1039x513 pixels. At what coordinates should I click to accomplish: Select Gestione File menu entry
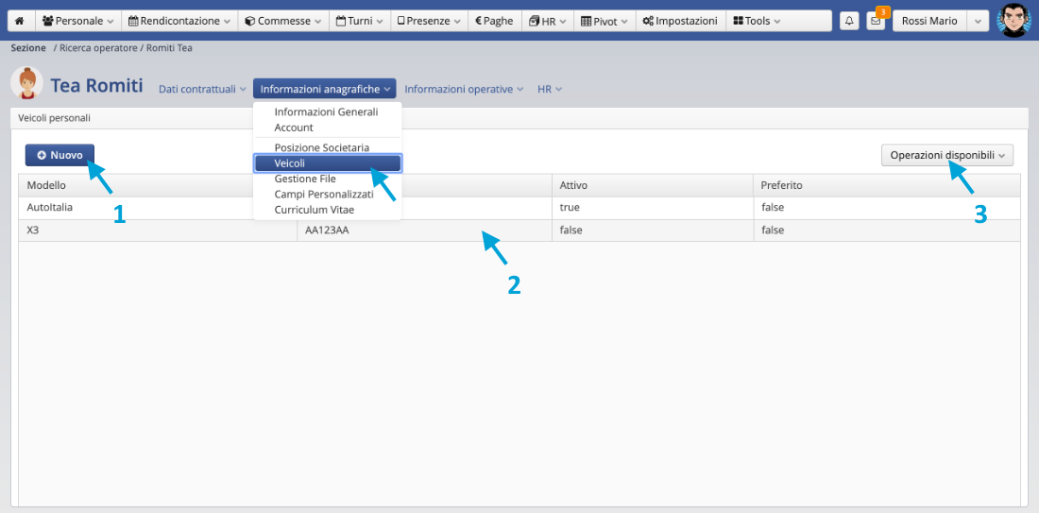point(304,179)
